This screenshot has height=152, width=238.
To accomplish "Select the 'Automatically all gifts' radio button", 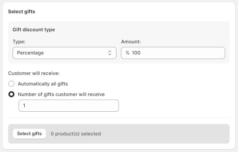I will click(11, 84).
